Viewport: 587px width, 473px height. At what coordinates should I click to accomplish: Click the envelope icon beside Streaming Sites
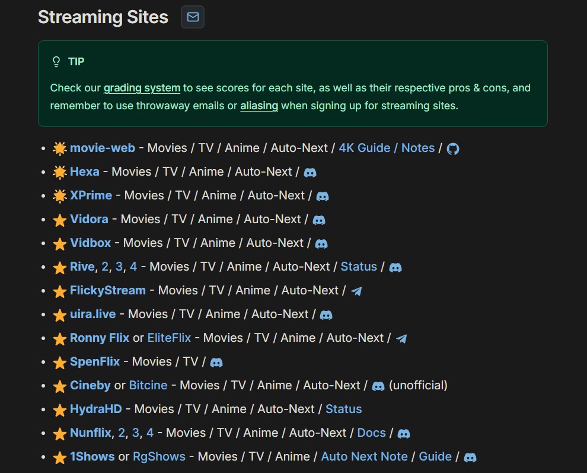(x=193, y=17)
